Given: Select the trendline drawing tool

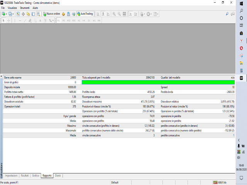Looking at the screenshot, I should point(25,20).
